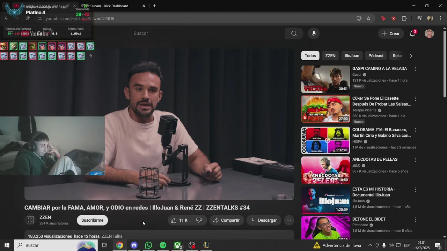Open the Chrome profile avatar
447x251 pixels.
coord(430,18)
